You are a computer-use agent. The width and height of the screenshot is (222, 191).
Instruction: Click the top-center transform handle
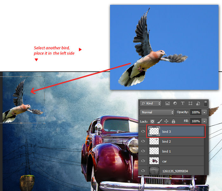click(x=21, y=77)
